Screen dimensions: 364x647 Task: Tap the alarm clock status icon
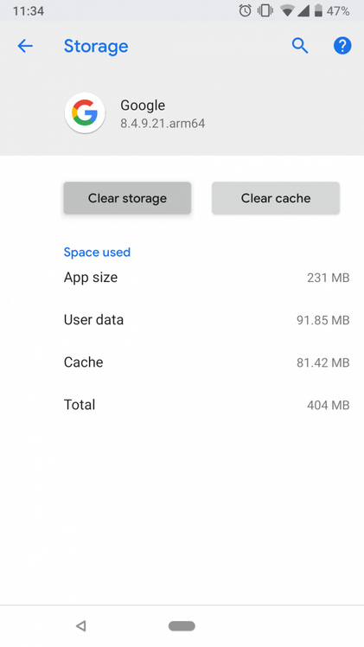[x=246, y=10]
